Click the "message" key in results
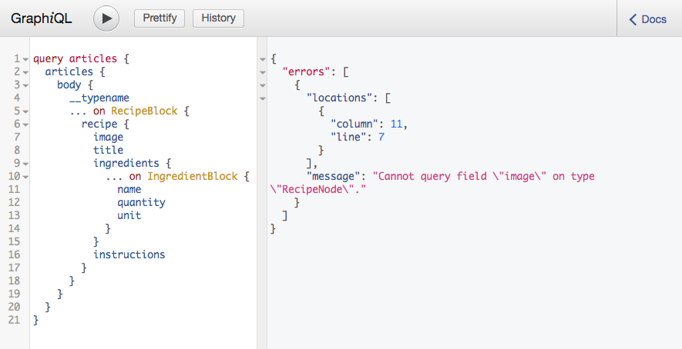The height and width of the screenshot is (349, 682). coord(336,176)
